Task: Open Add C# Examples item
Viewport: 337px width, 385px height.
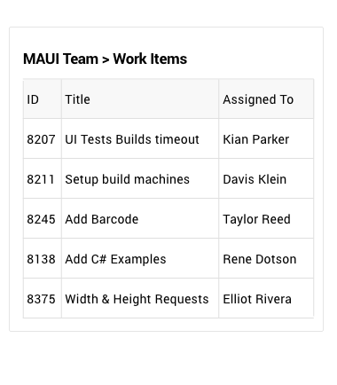Action: coord(115,259)
